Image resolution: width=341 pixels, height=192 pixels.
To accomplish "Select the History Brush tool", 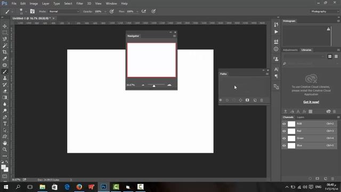I will (5, 85).
